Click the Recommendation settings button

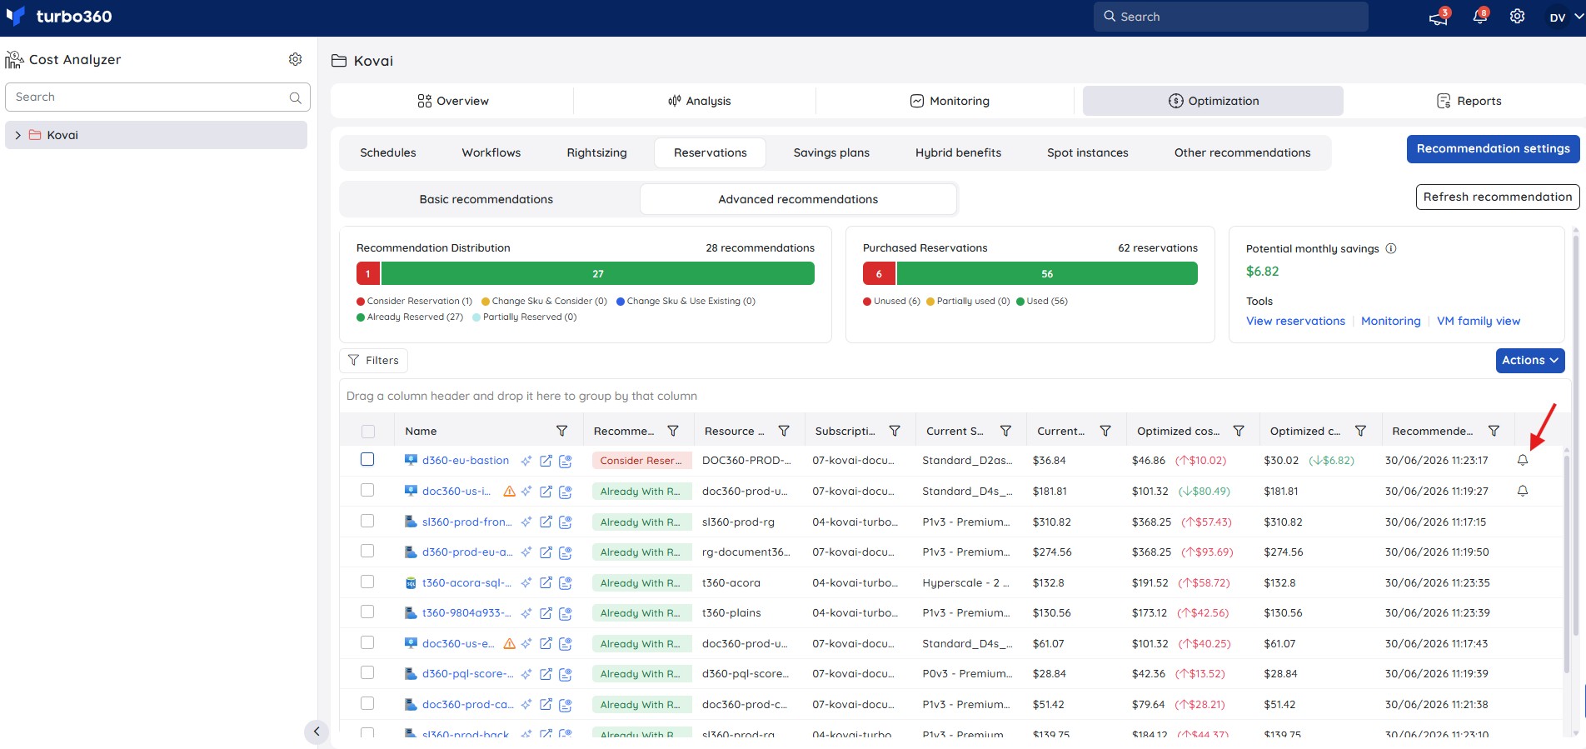click(x=1493, y=149)
